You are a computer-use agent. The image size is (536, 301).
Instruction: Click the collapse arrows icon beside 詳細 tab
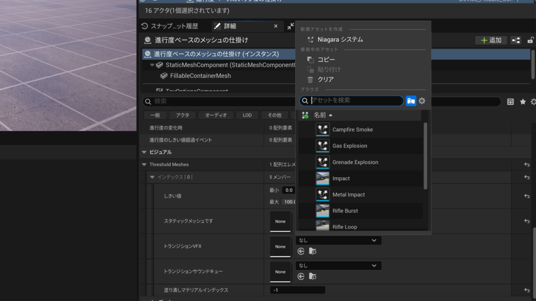coord(291,26)
